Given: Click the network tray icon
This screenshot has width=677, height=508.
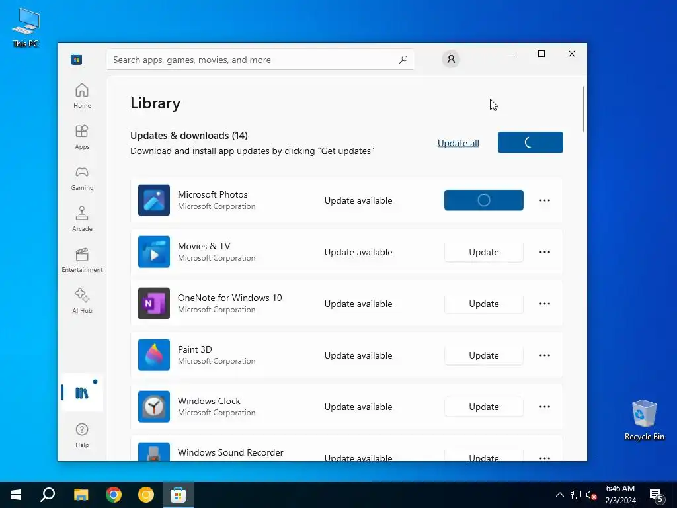Looking at the screenshot, I should pos(576,495).
